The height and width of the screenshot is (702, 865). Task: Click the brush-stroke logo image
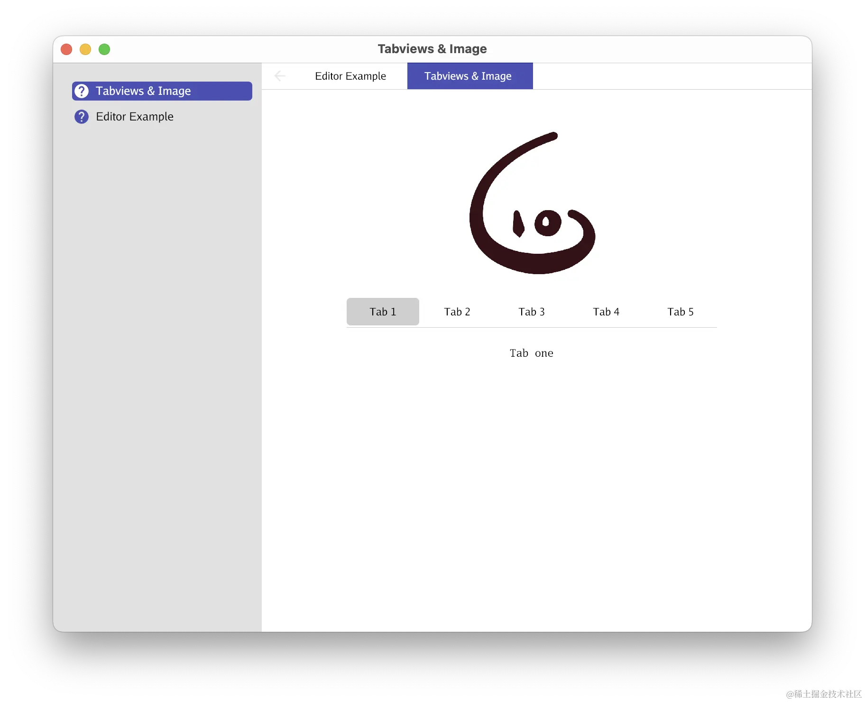coord(532,203)
